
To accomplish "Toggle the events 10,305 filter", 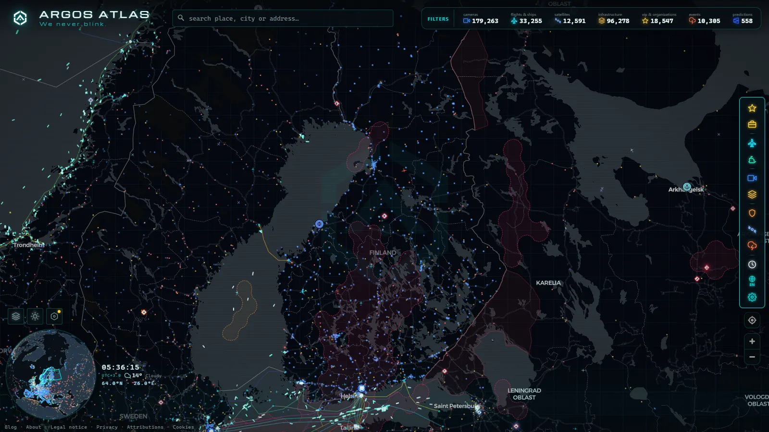I will pos(705,19).
